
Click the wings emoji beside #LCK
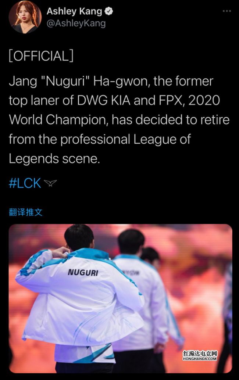(x=50, y=183)
